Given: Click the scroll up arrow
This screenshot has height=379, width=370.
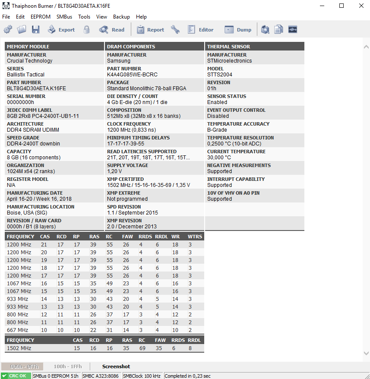Looking at the screenshot, I should pos(366,47).
